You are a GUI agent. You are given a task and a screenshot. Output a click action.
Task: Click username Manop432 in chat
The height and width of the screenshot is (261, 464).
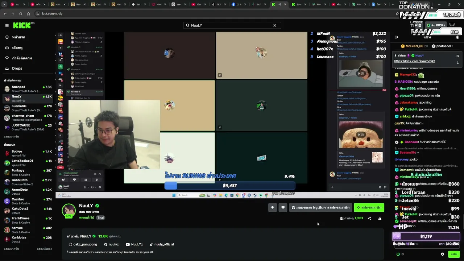tap(407, 75)
